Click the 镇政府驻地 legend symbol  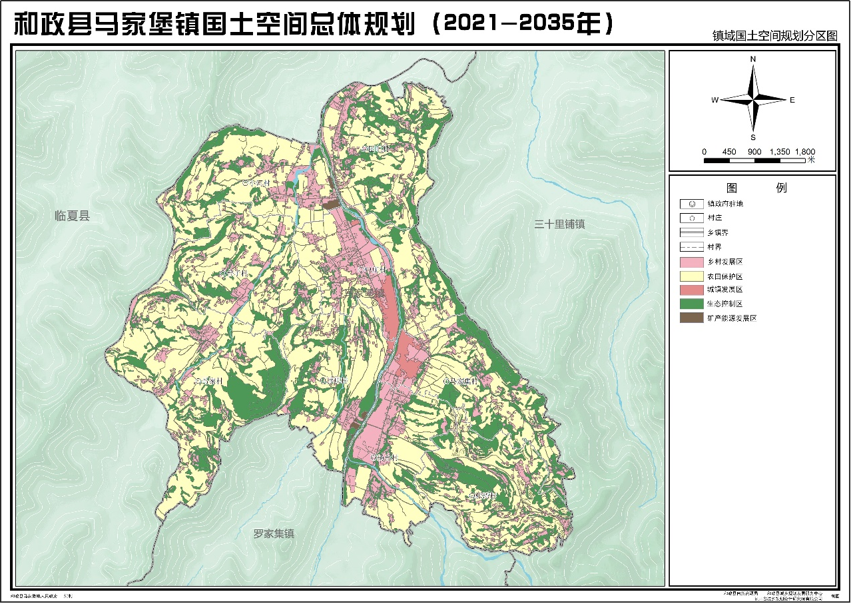coord(692,204)
